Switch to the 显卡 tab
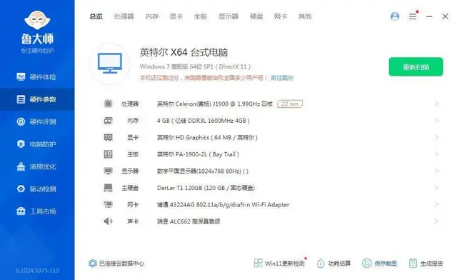 pos(176,16)
